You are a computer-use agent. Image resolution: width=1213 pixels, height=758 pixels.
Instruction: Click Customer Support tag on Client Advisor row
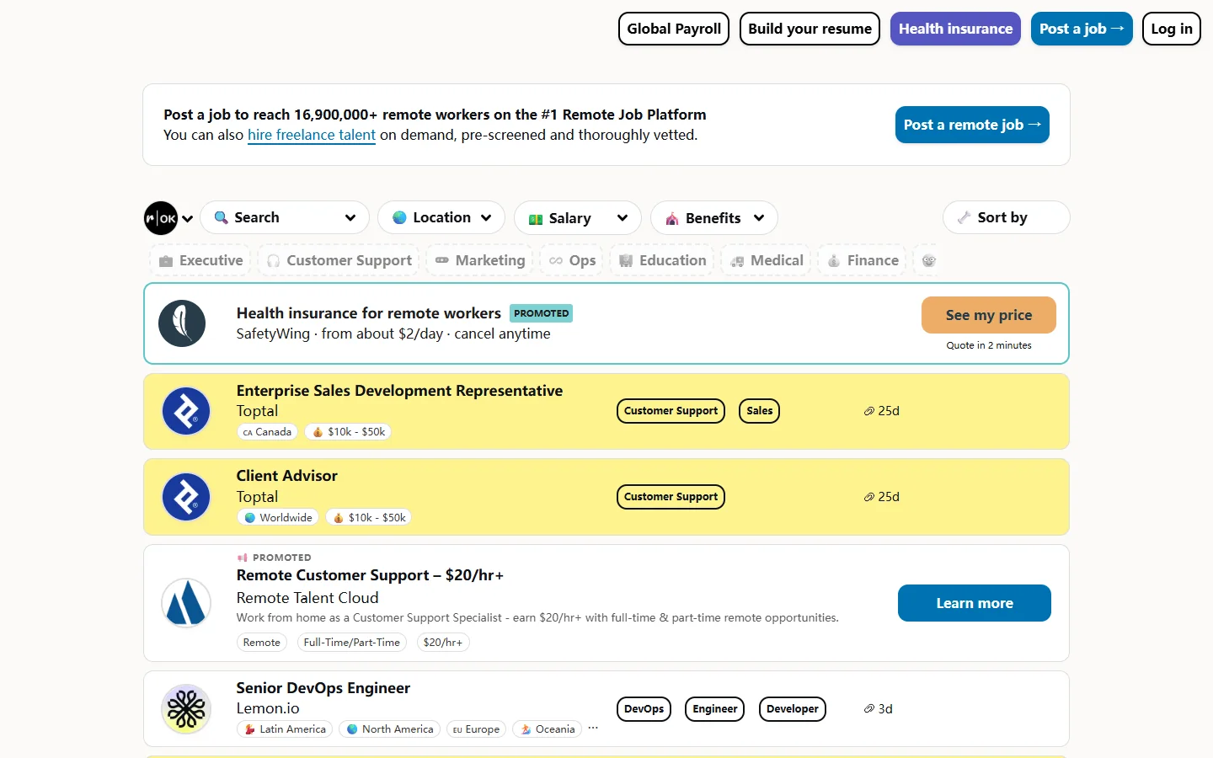click(x=671, y=497)
